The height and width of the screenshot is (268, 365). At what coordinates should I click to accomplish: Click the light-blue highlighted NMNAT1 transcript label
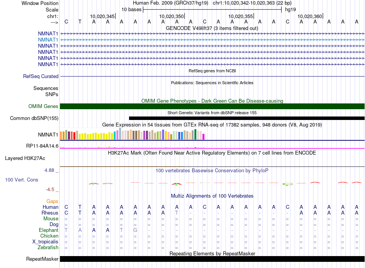pyautogui.click(x=48, y=40)
